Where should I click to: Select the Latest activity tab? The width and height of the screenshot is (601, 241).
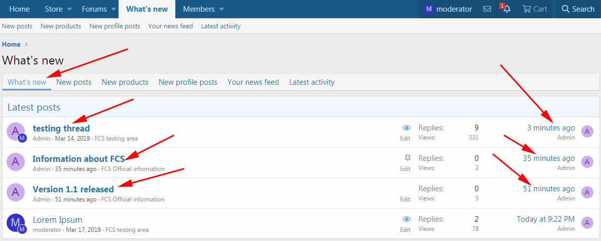[x=312, y=82]
